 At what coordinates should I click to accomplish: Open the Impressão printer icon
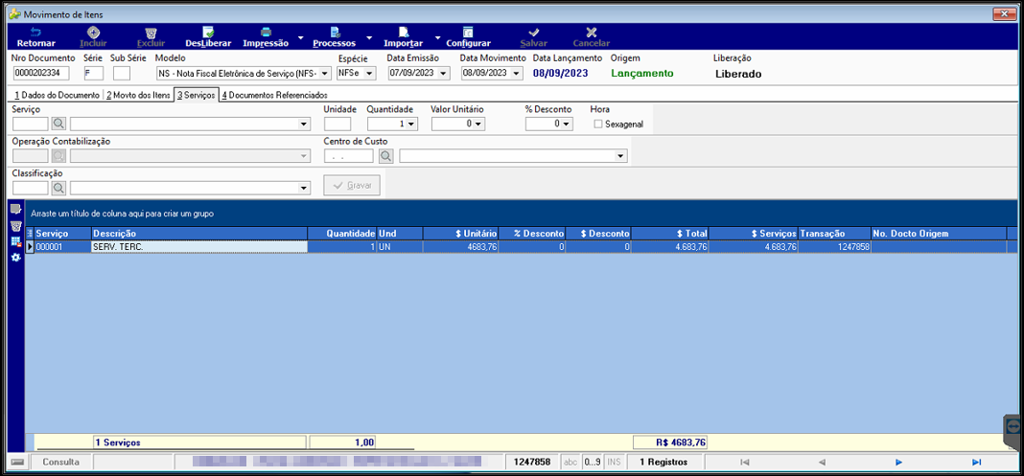click(266, 32)
